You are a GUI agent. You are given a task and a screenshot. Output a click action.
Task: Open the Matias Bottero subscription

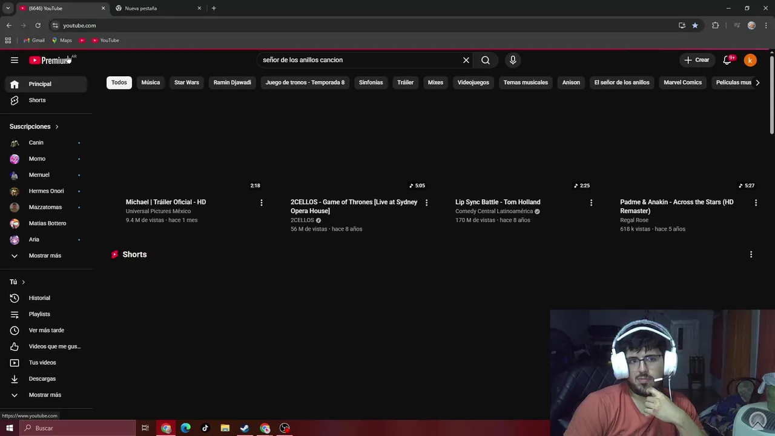pyautogui.click(x=46, y=223)
